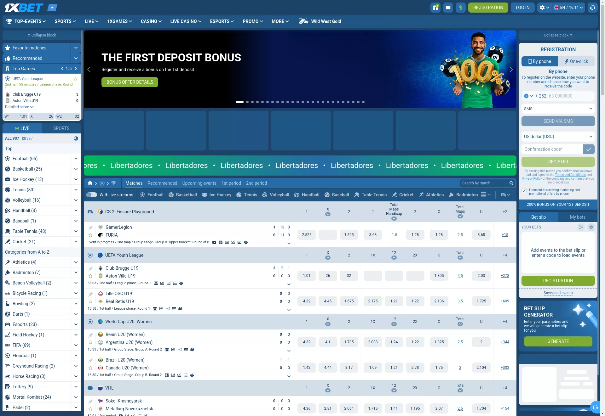The image size is (605, 416).
Task: Click star for Brazil U20 (Women) match
Action: coord(90,368)
